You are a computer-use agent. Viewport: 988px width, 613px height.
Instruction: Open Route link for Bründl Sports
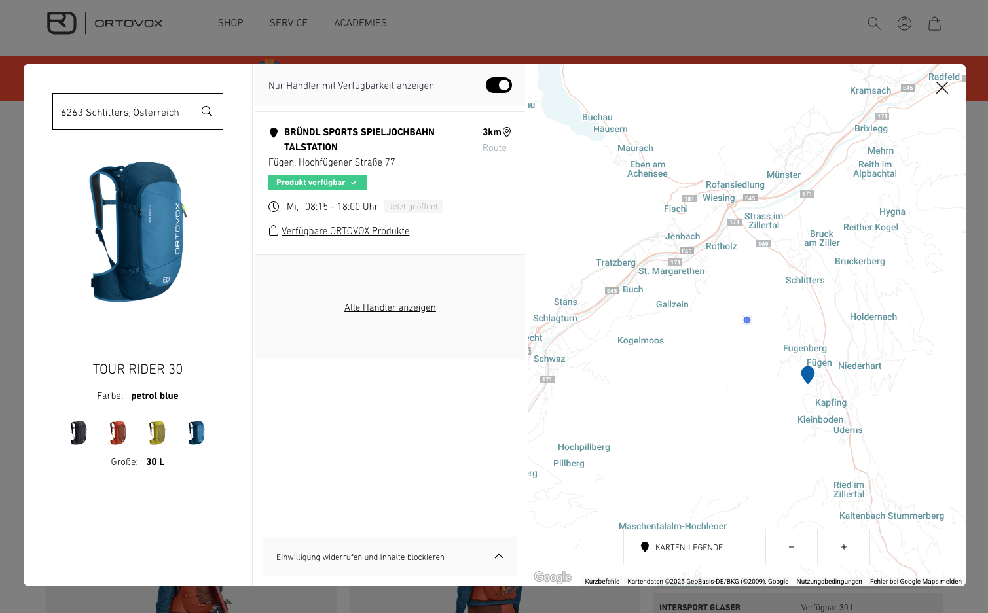(494, 148)
